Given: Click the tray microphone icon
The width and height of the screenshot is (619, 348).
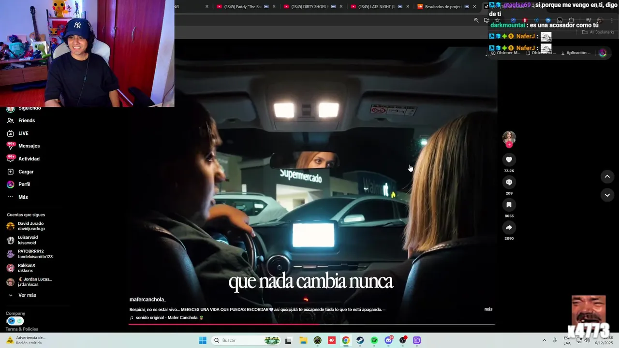Looking at the screenshot, I should pos(555,340).
